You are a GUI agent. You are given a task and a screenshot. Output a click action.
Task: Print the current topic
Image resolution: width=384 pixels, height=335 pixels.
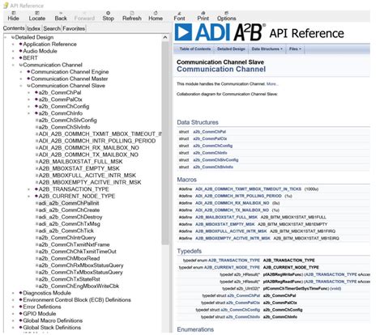pos(203,16)
